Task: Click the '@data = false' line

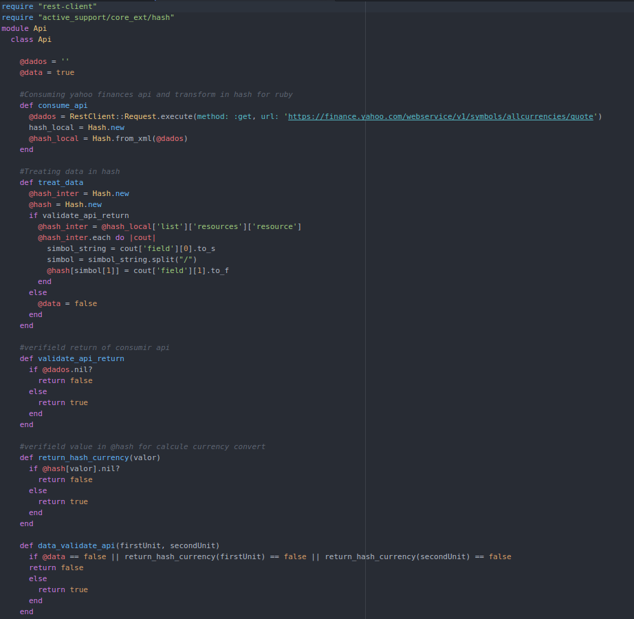Action: 67,303
